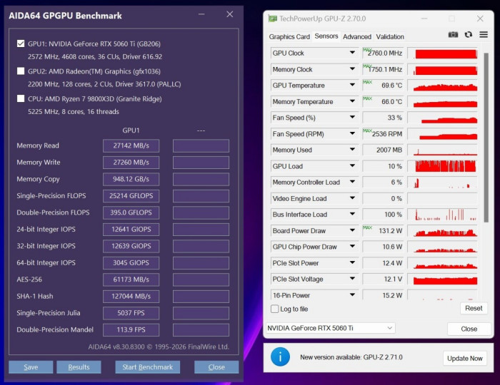The width and height of the screenshot is (500, 385).
Task: Go to the Validation tab
Action: pos(390,36)
